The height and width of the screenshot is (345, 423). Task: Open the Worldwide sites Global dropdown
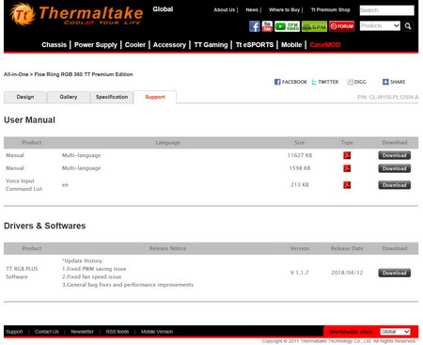click(395, 332)
